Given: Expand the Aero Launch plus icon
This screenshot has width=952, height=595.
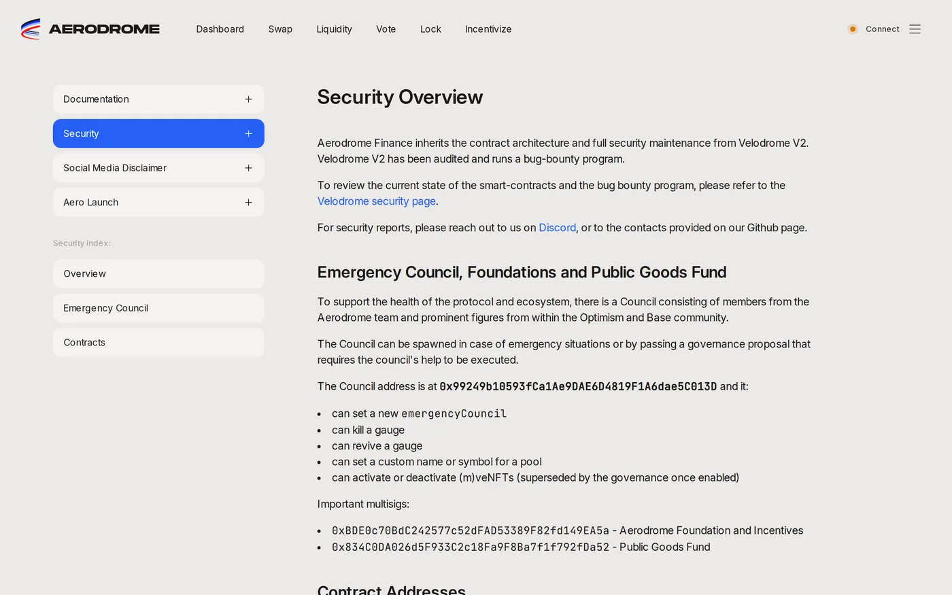Looking at the screenshot, I should coord(248,203).
